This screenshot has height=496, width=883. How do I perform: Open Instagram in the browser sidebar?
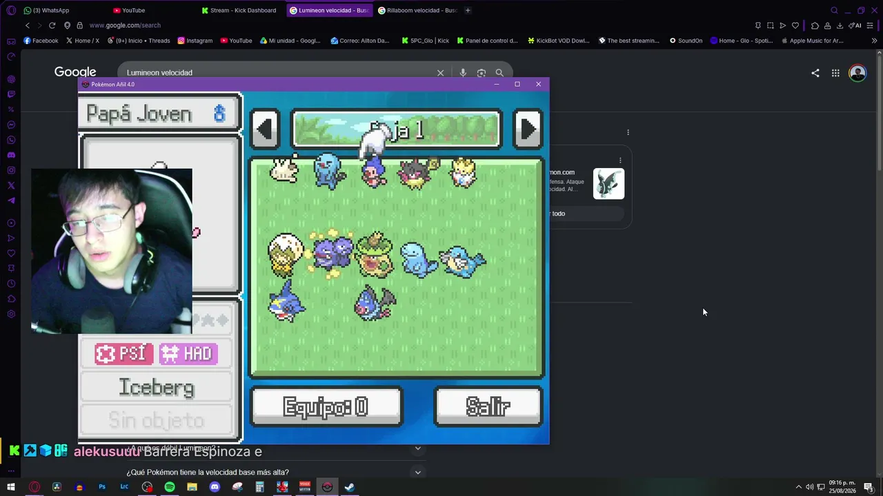click(11, 170)
